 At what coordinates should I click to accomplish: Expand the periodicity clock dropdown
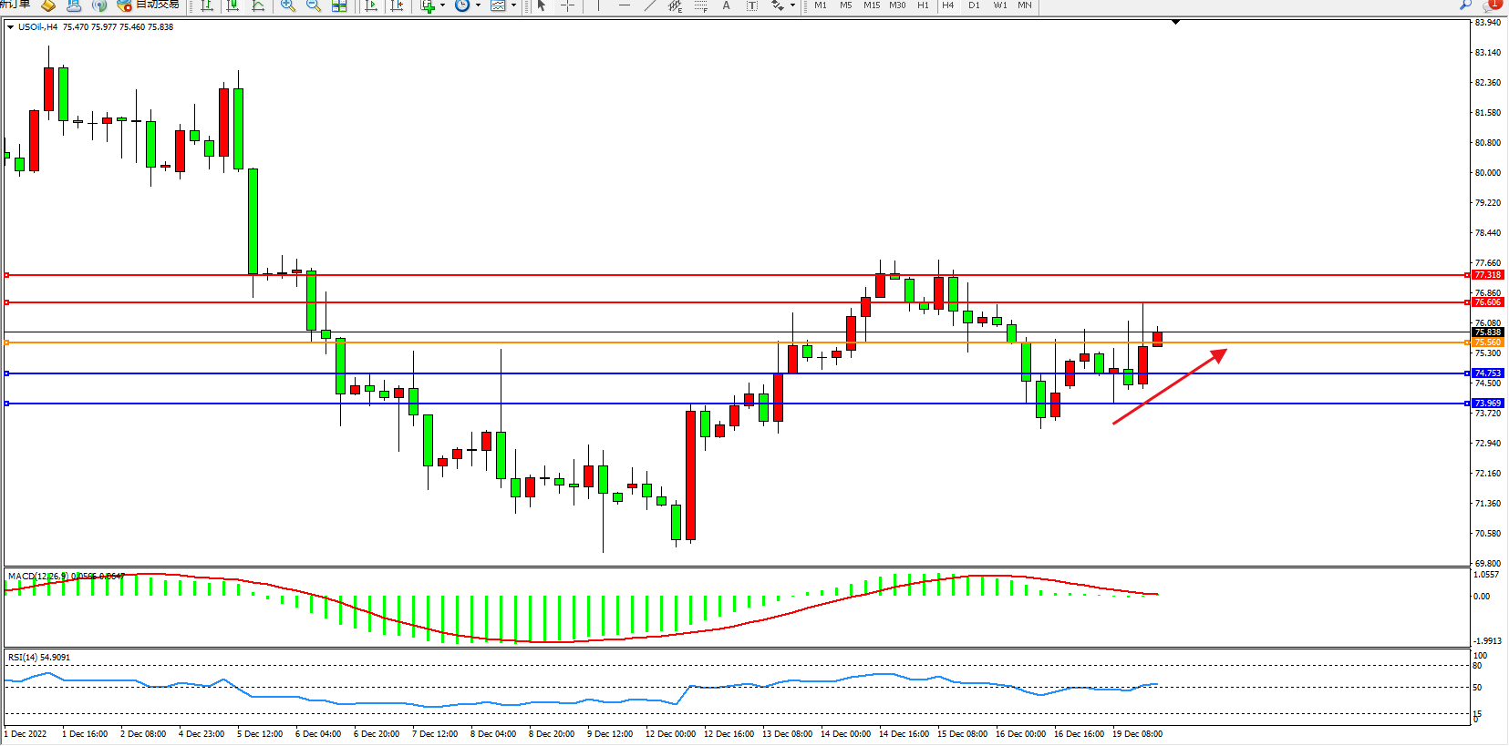478,5
